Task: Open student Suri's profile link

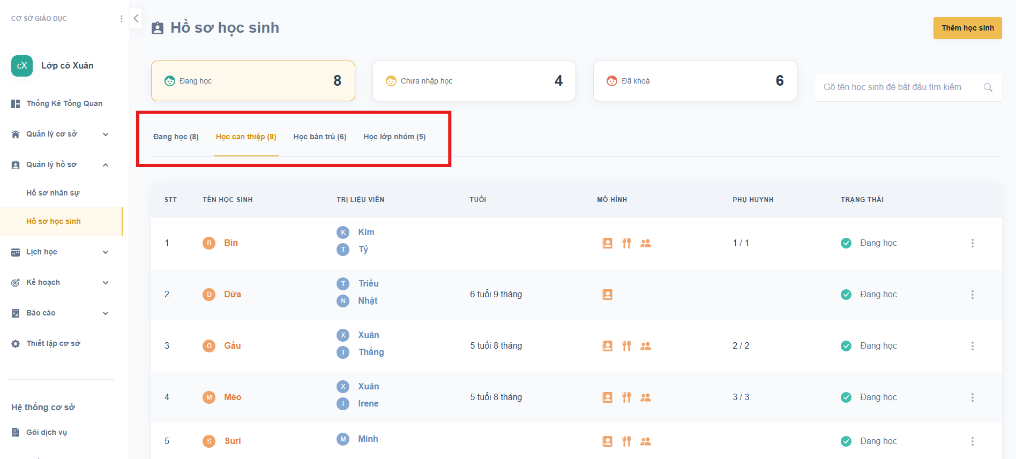Action: click(233, 441)
